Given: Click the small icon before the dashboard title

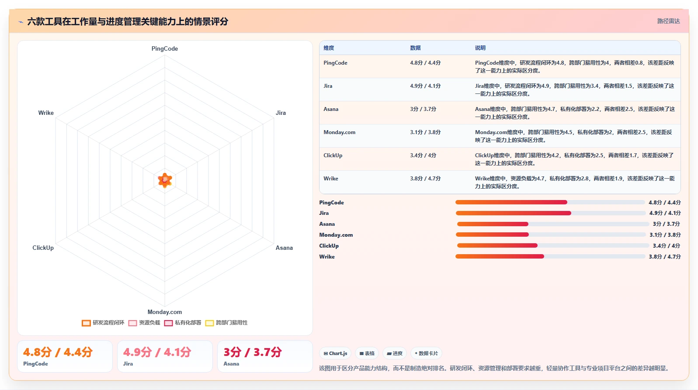Looking at the screenshot, I should coord(21,22).
